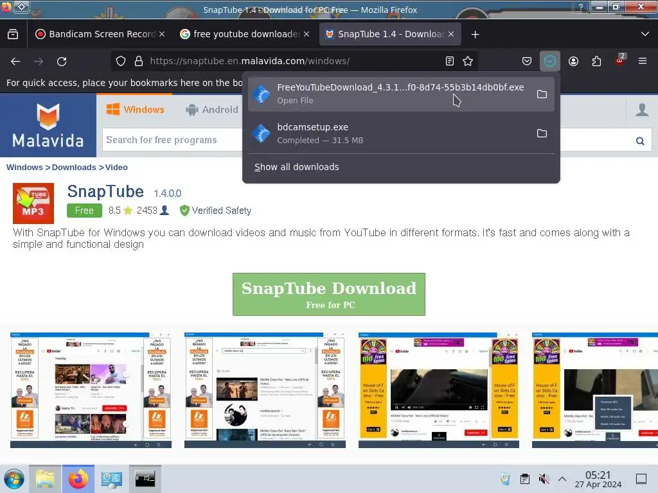Screen dimensions: 658x493
Task: Click the show desktop button in tray
Action: [x=641, y=479]
